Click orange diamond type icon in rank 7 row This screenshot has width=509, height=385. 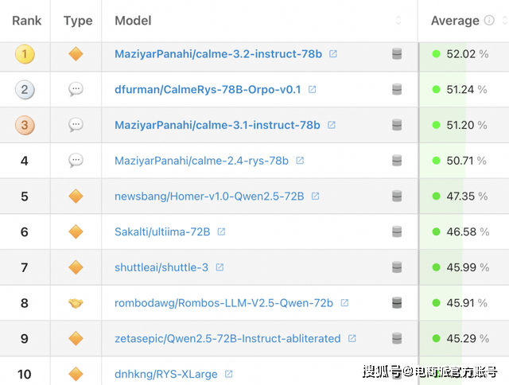coord(76,267)
